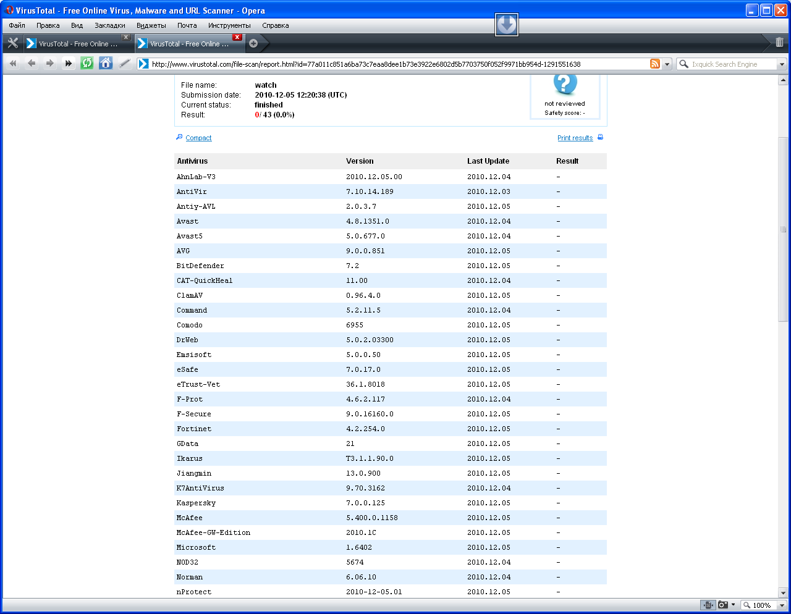Click the VirusTotal site icon in address bar
Image resolution: width=791 pixels, height=614 pixels.
pos(143,64)
